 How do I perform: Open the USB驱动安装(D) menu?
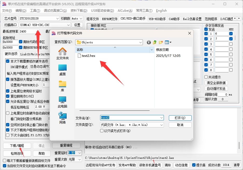(x=102, y=11)
